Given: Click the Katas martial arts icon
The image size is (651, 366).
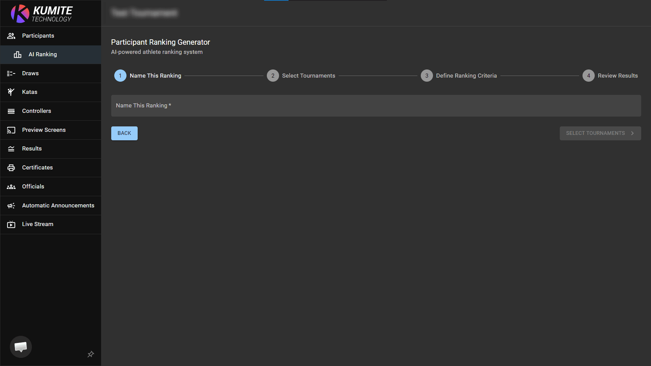Looking at the screenshot, I should [11, 92].
